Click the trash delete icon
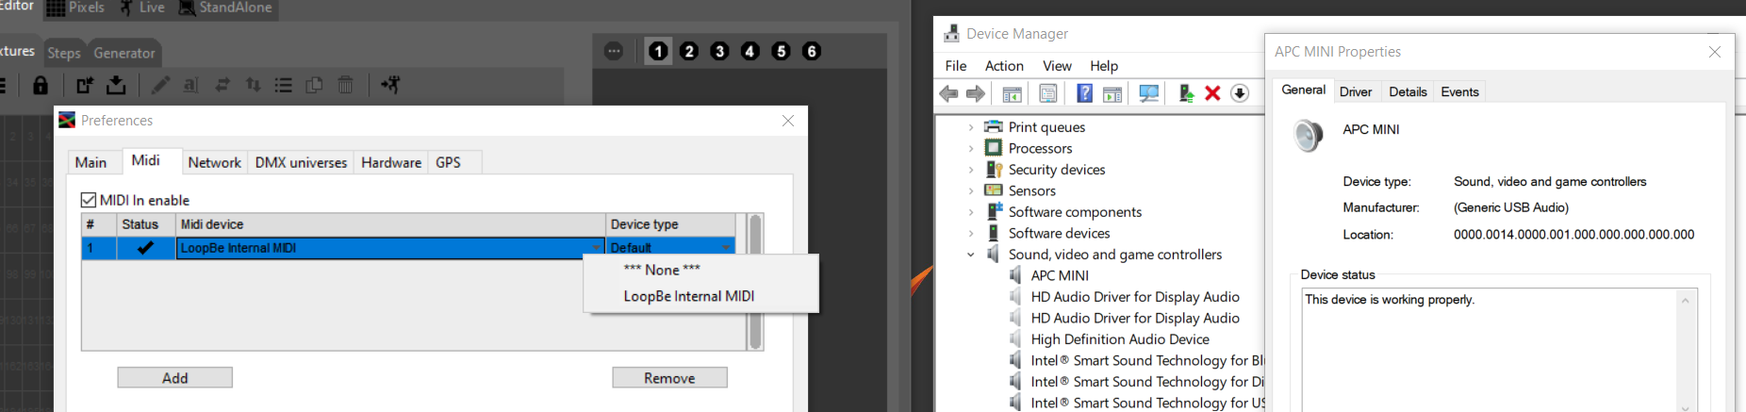This screenshot has width=1746, height=412. point(345,86)
